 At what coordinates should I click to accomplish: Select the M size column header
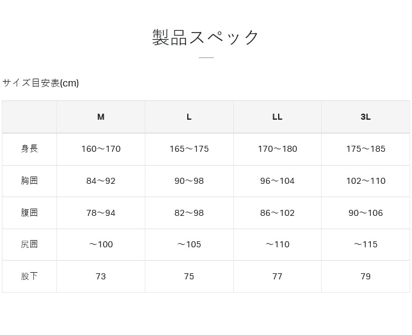pyautogui.click(x=101, y=117)
